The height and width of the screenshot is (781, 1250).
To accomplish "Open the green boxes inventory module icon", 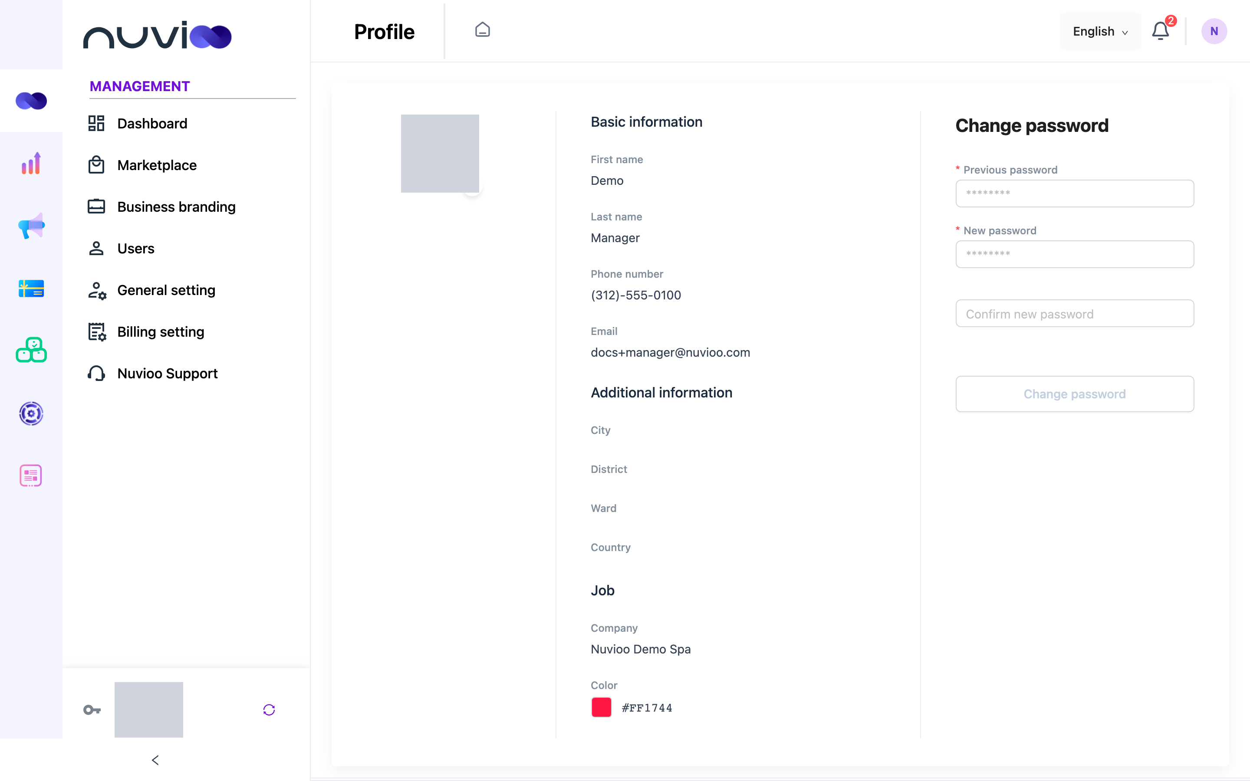I will pos(31,350).
